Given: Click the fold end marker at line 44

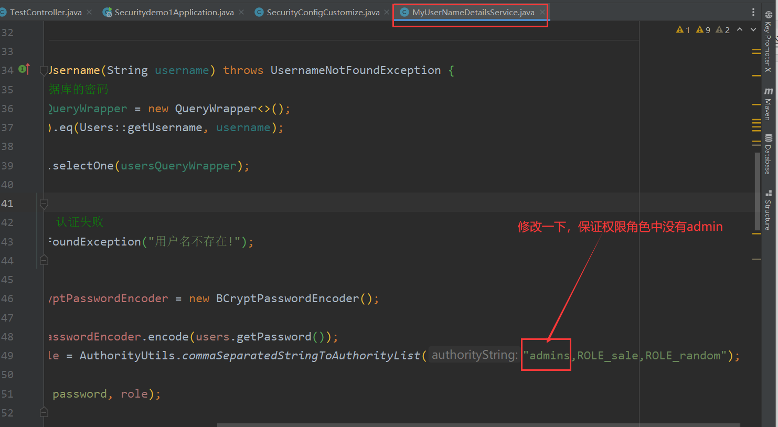Looking at the screenshot, I should pos(44,260).
